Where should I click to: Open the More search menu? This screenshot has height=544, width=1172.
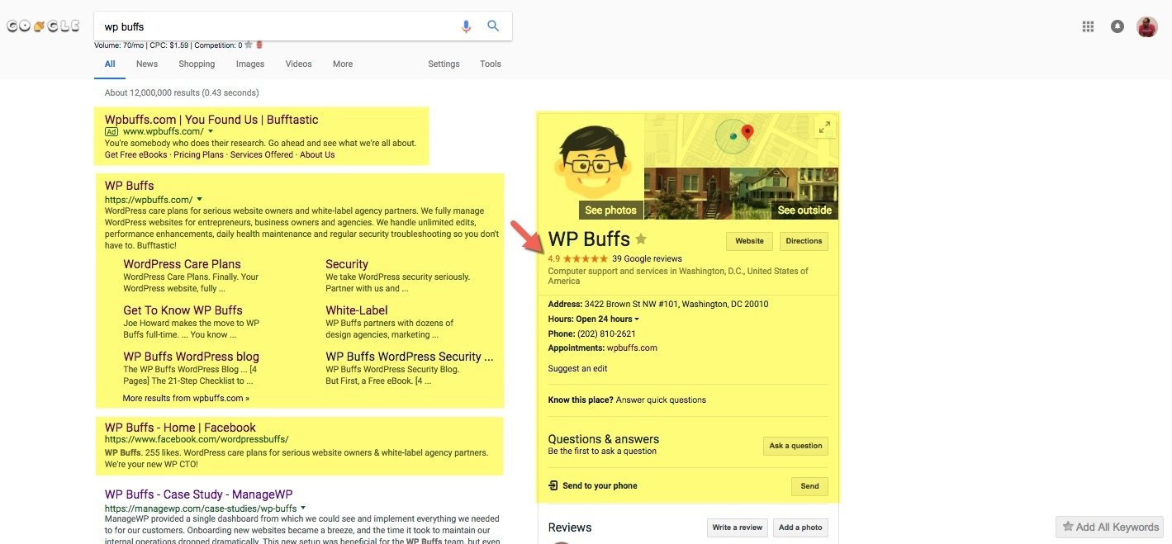coord(343,64)
